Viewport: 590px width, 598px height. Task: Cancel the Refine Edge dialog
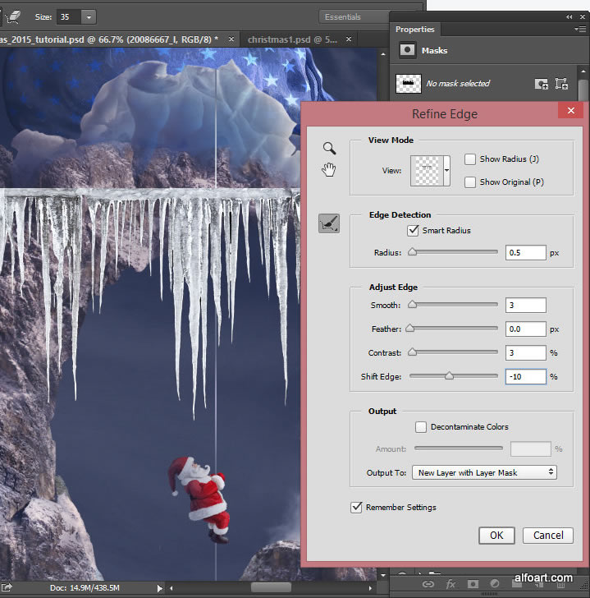coord(547,535)
